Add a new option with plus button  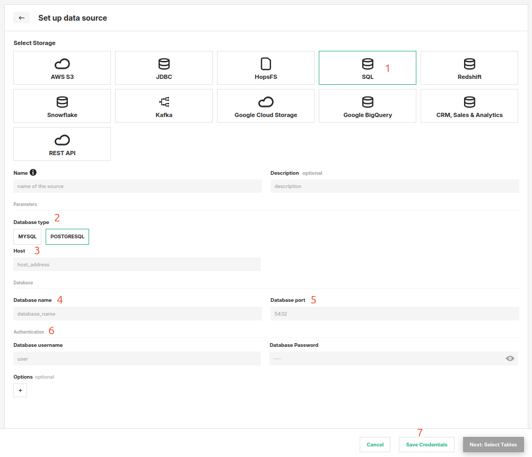(x=20, y=390)
